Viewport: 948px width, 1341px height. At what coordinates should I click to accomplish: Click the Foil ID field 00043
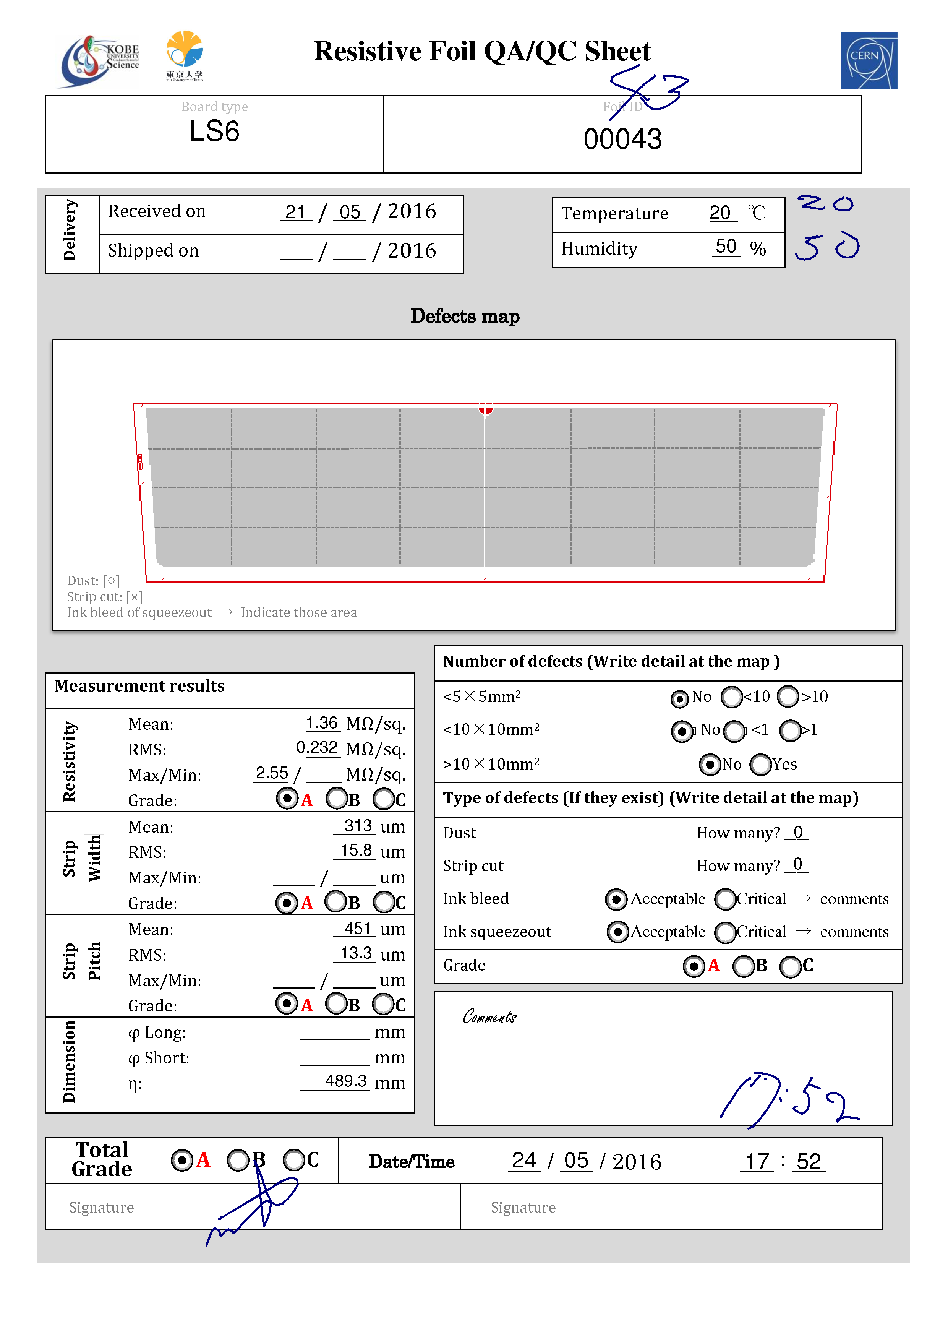pyautogui.click(x=623, y=139)
